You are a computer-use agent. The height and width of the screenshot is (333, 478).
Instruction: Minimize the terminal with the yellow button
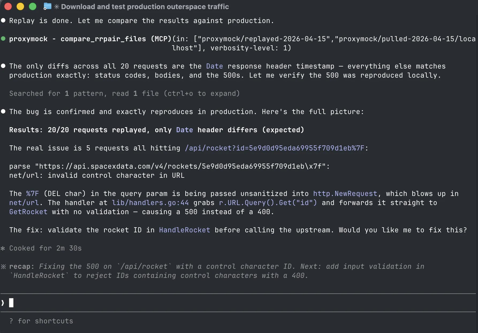(x=20, y=6)
